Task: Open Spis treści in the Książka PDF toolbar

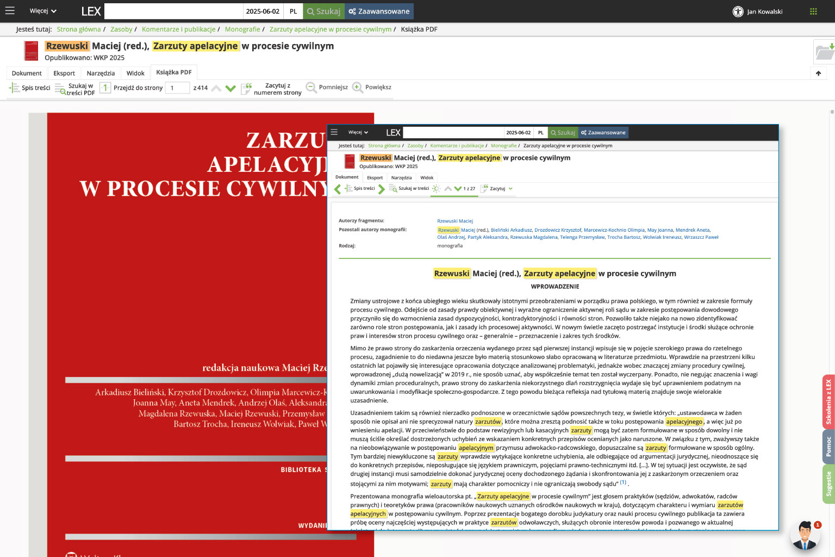Action: [30, 88]
